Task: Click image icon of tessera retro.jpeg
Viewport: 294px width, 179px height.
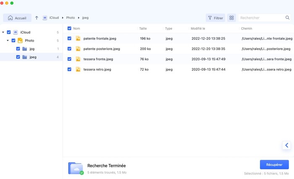Action: 78,69
